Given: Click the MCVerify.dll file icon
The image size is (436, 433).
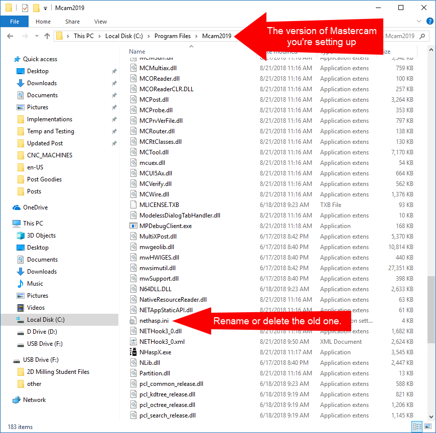Looking at the screenshot, I should click(x=133, y=184).
